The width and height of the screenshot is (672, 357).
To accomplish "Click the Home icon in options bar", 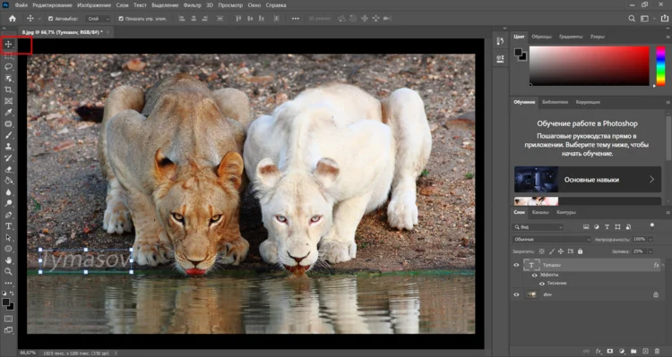I will pyautogui.click(x=13, y=19).
